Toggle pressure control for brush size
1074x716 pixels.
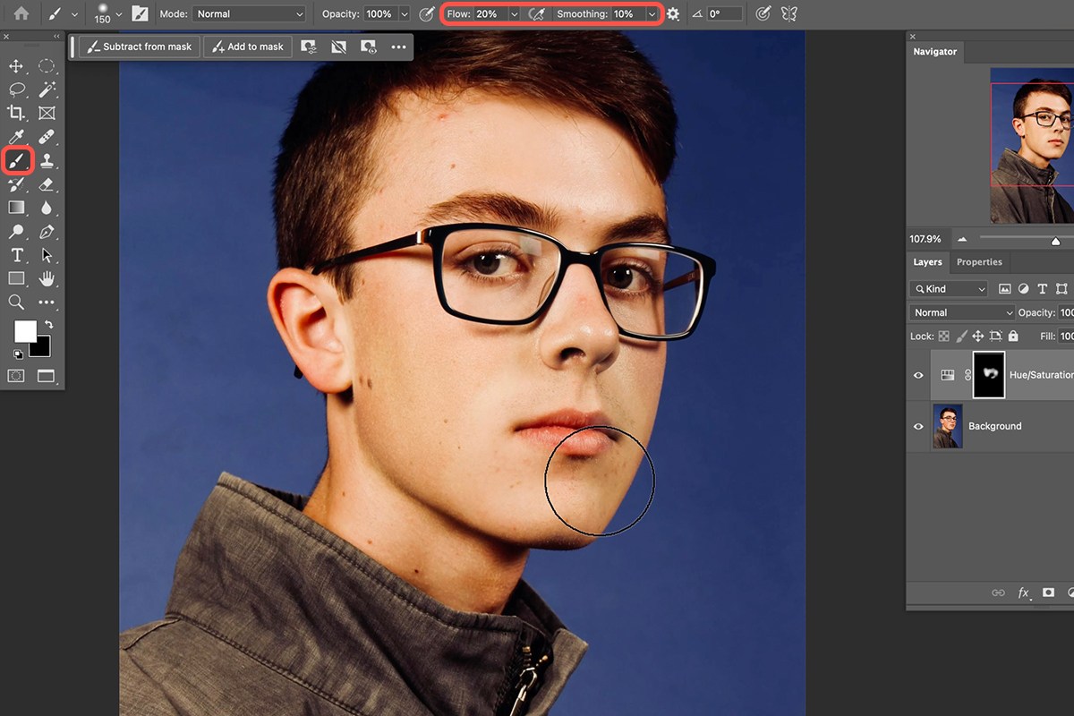pyautogui.click(x=763, y=14)
